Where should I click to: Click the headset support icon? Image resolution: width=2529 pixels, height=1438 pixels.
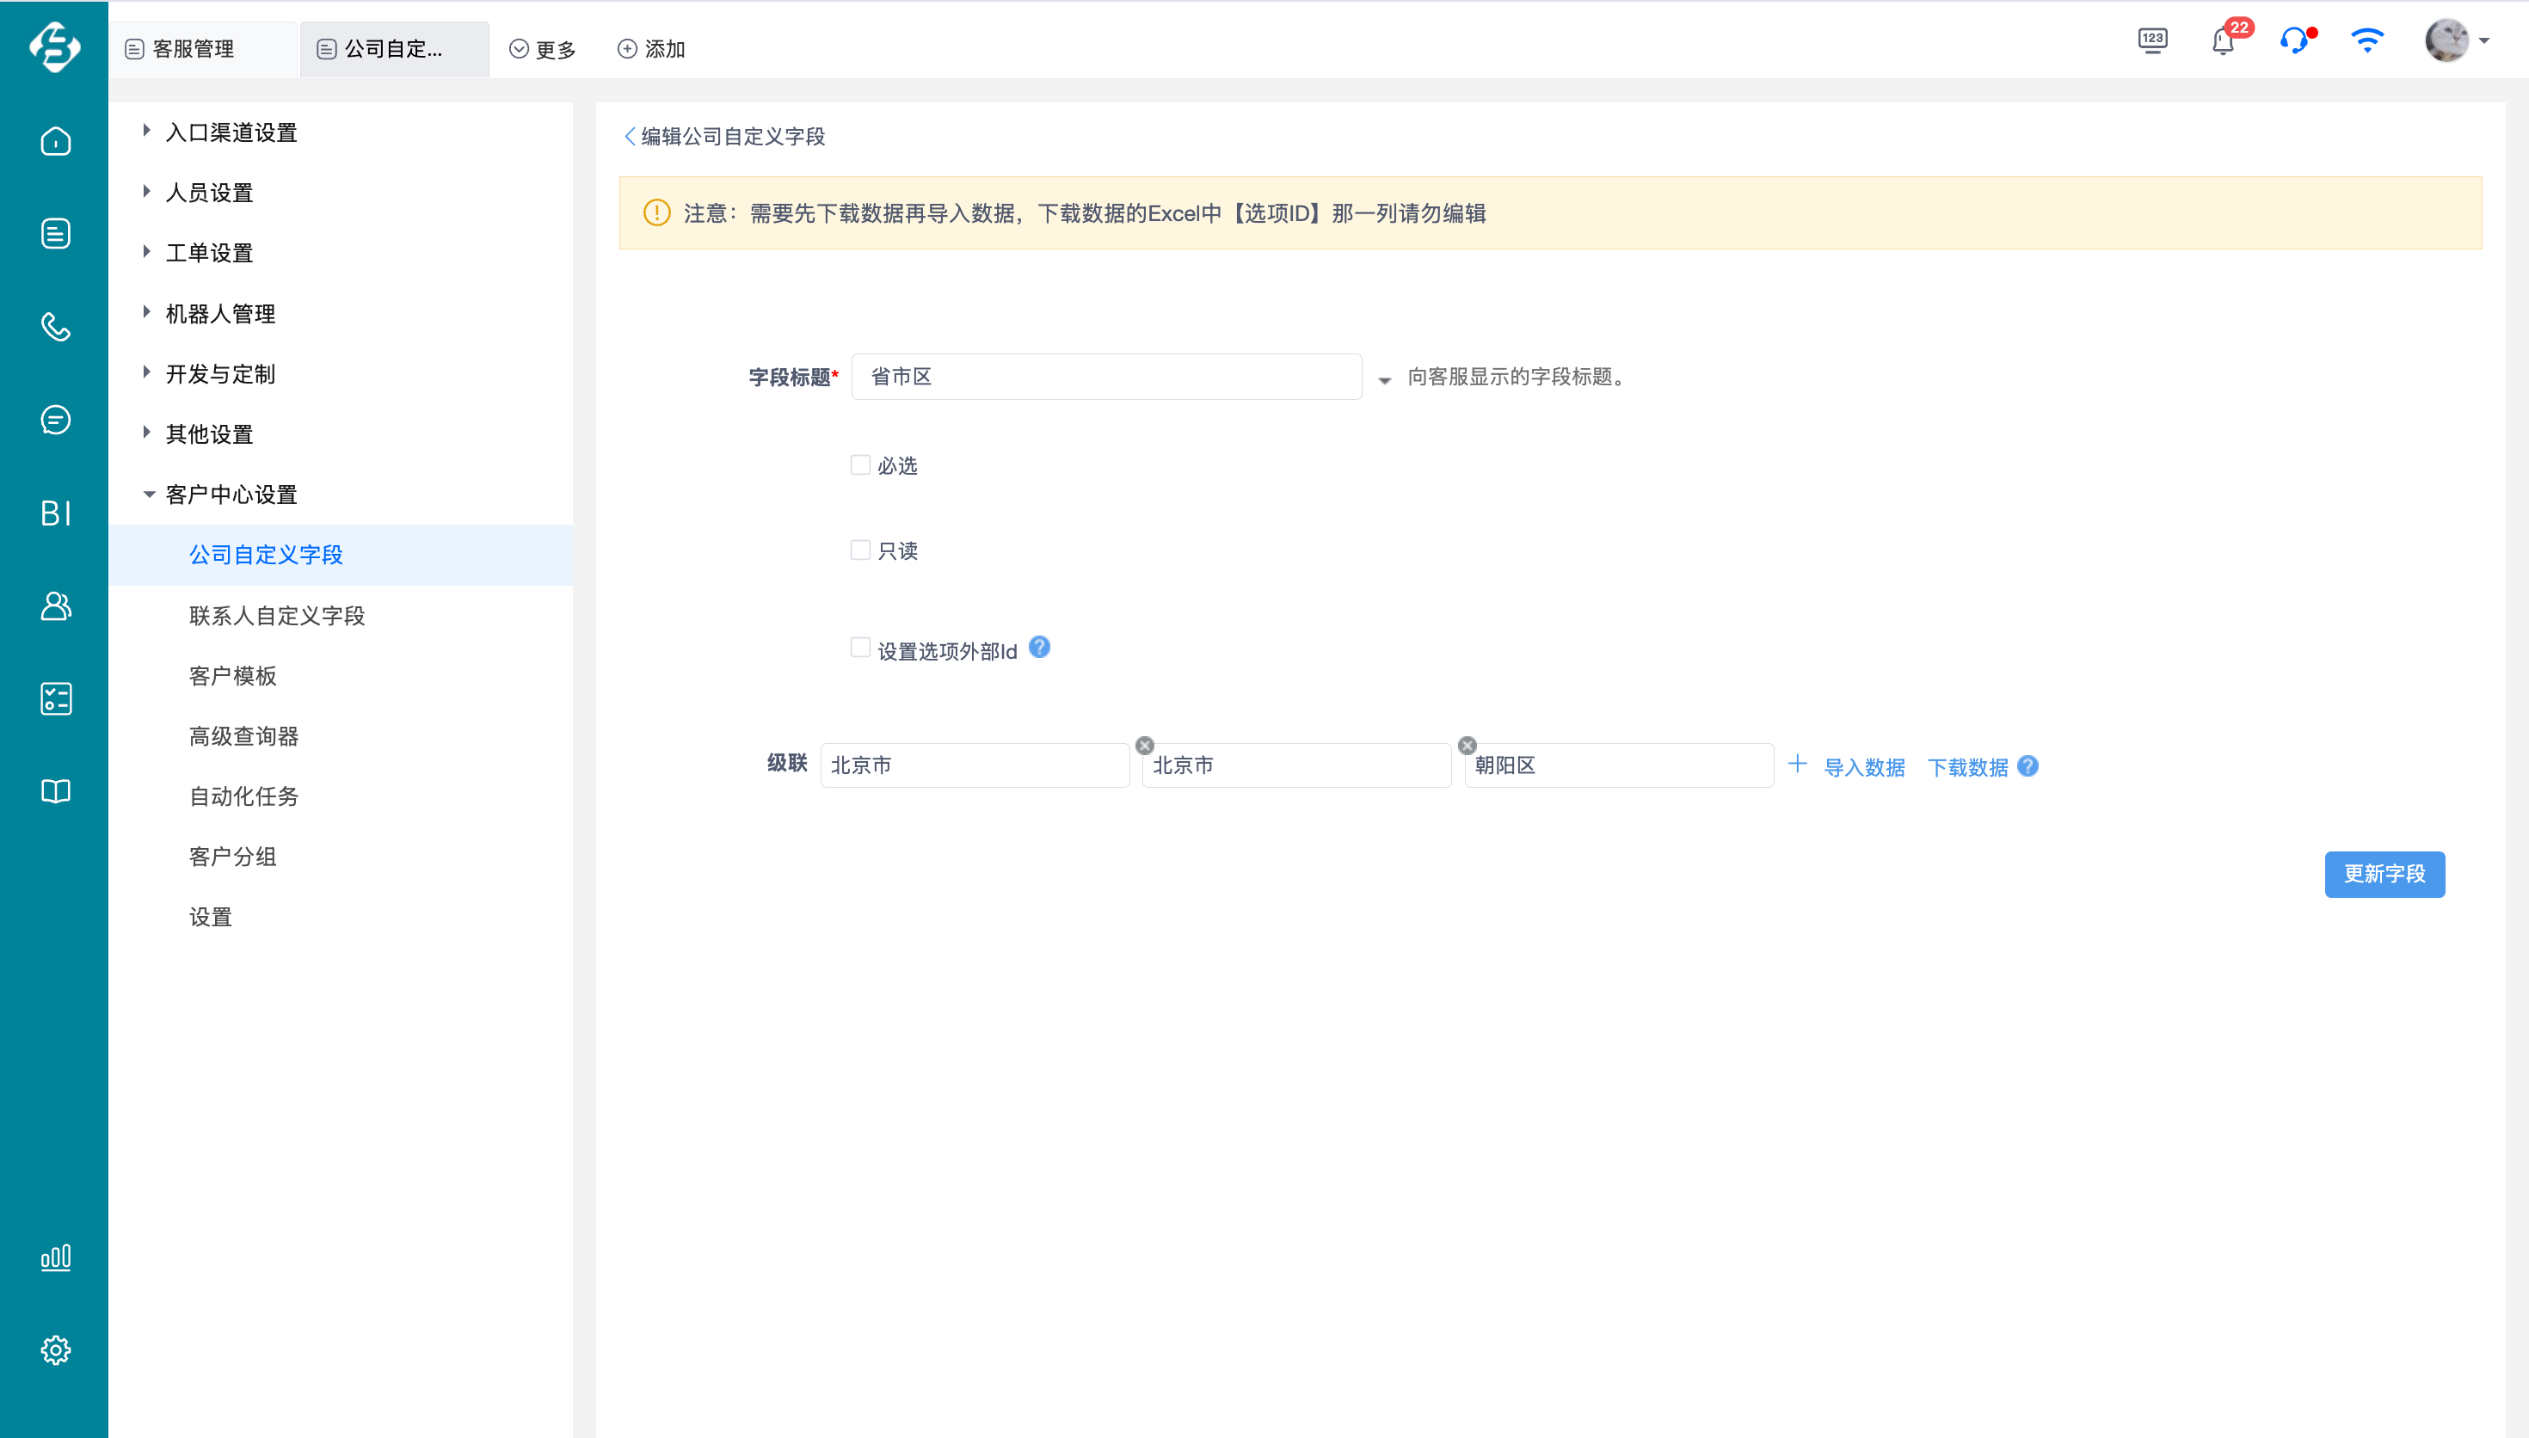[x=2294, y=41]
